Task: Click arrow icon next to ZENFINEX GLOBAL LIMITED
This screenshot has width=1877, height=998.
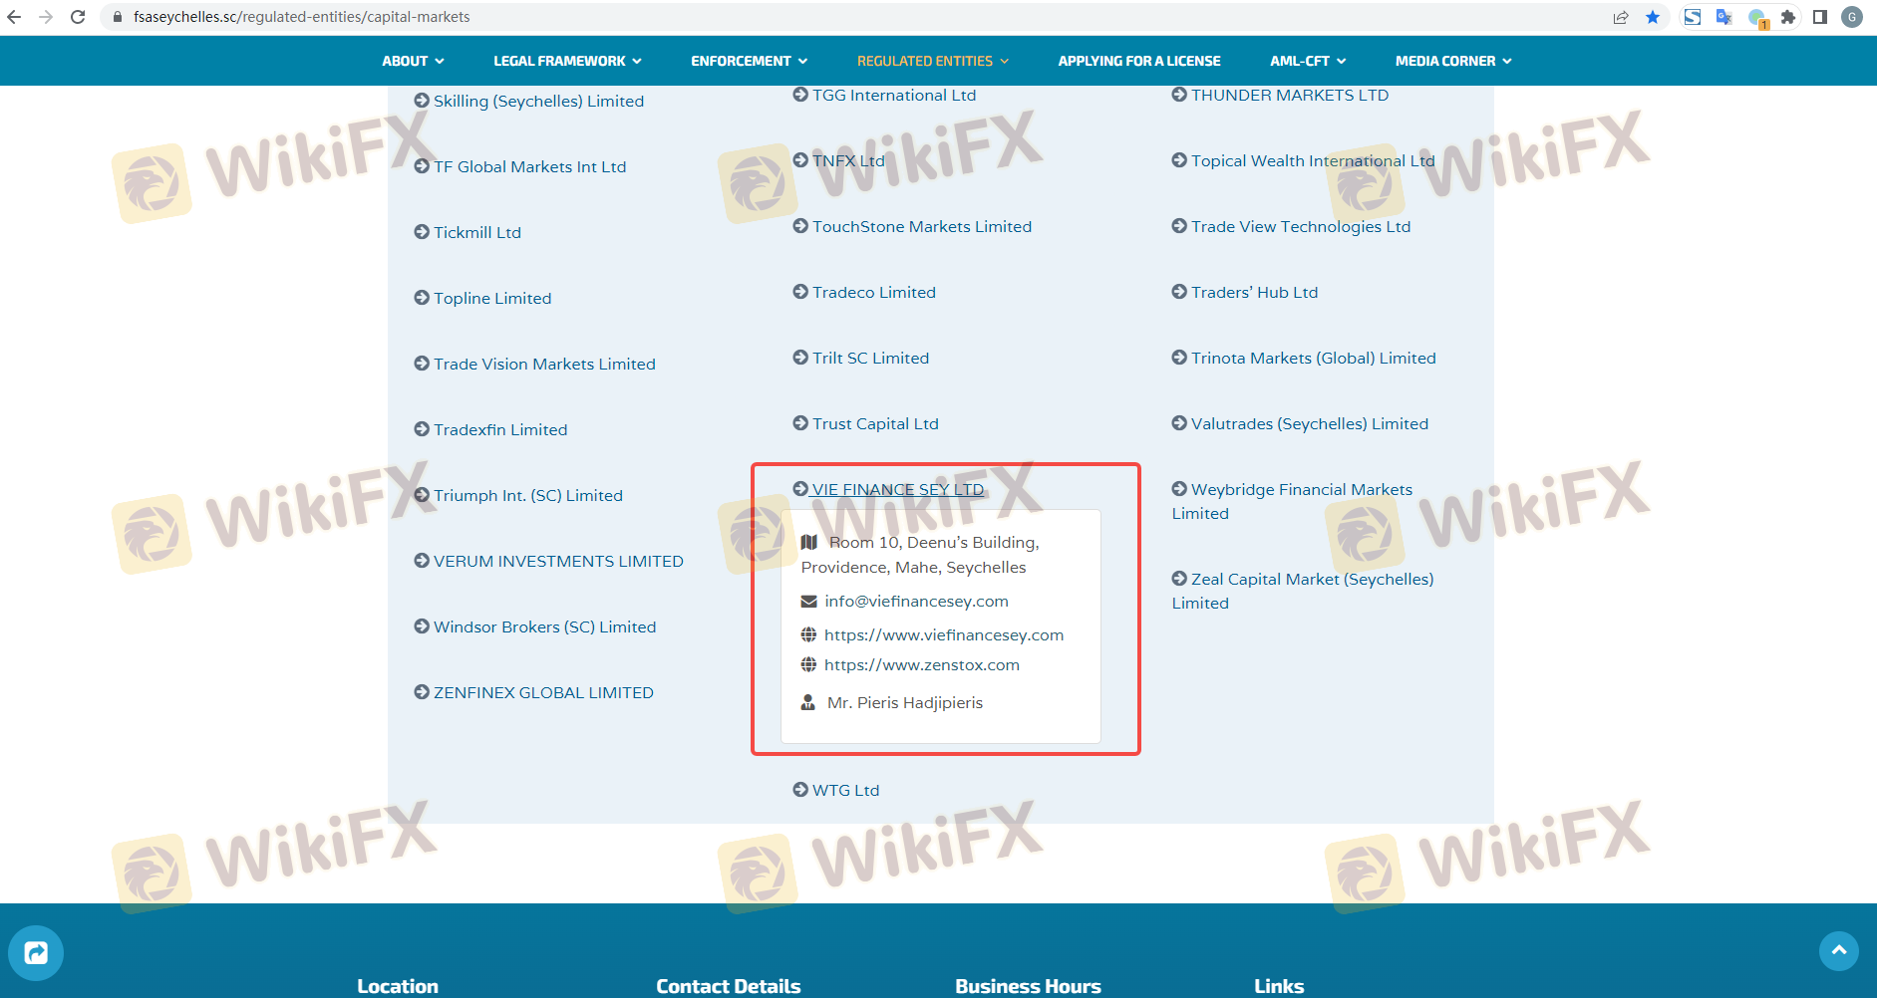Action: tap(422, 692)
